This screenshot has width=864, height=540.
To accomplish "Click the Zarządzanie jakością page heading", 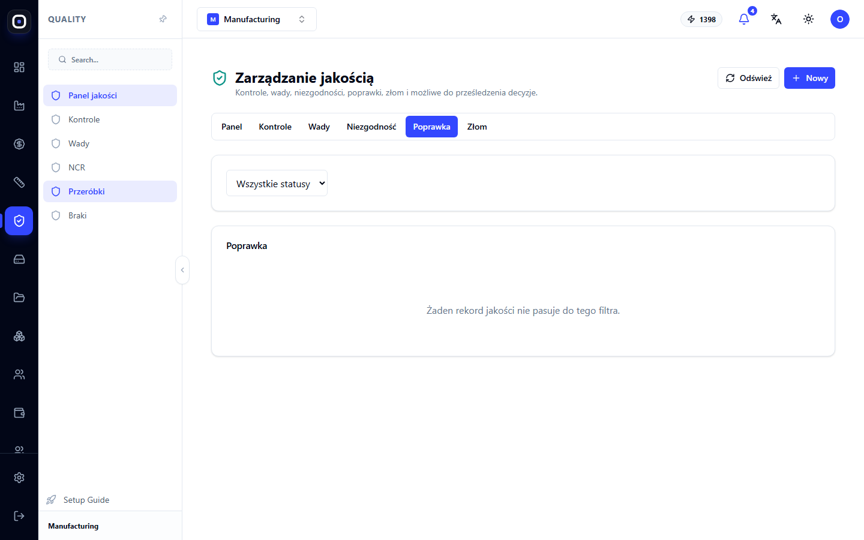I will pos(304,78).
